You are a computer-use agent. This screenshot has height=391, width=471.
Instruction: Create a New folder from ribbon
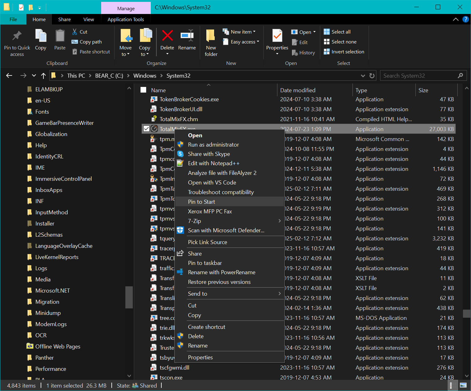211,36
